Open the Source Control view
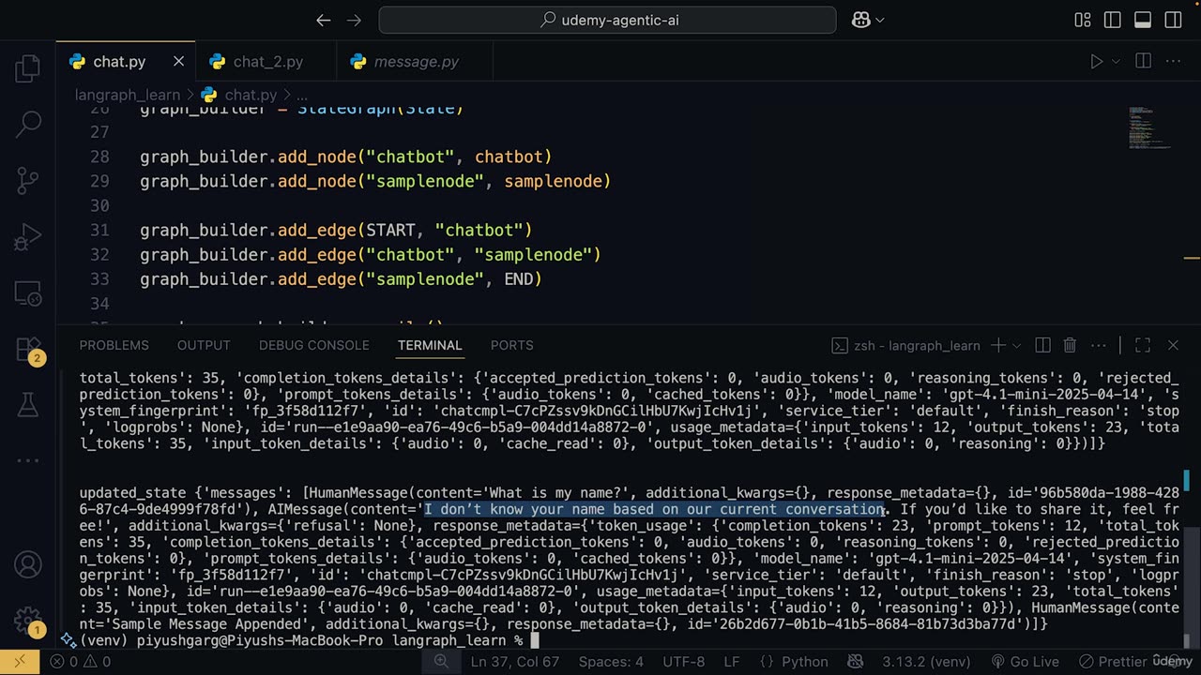Image resolution: width=1201 pixels, height=675 pixels. pos(28,179)
